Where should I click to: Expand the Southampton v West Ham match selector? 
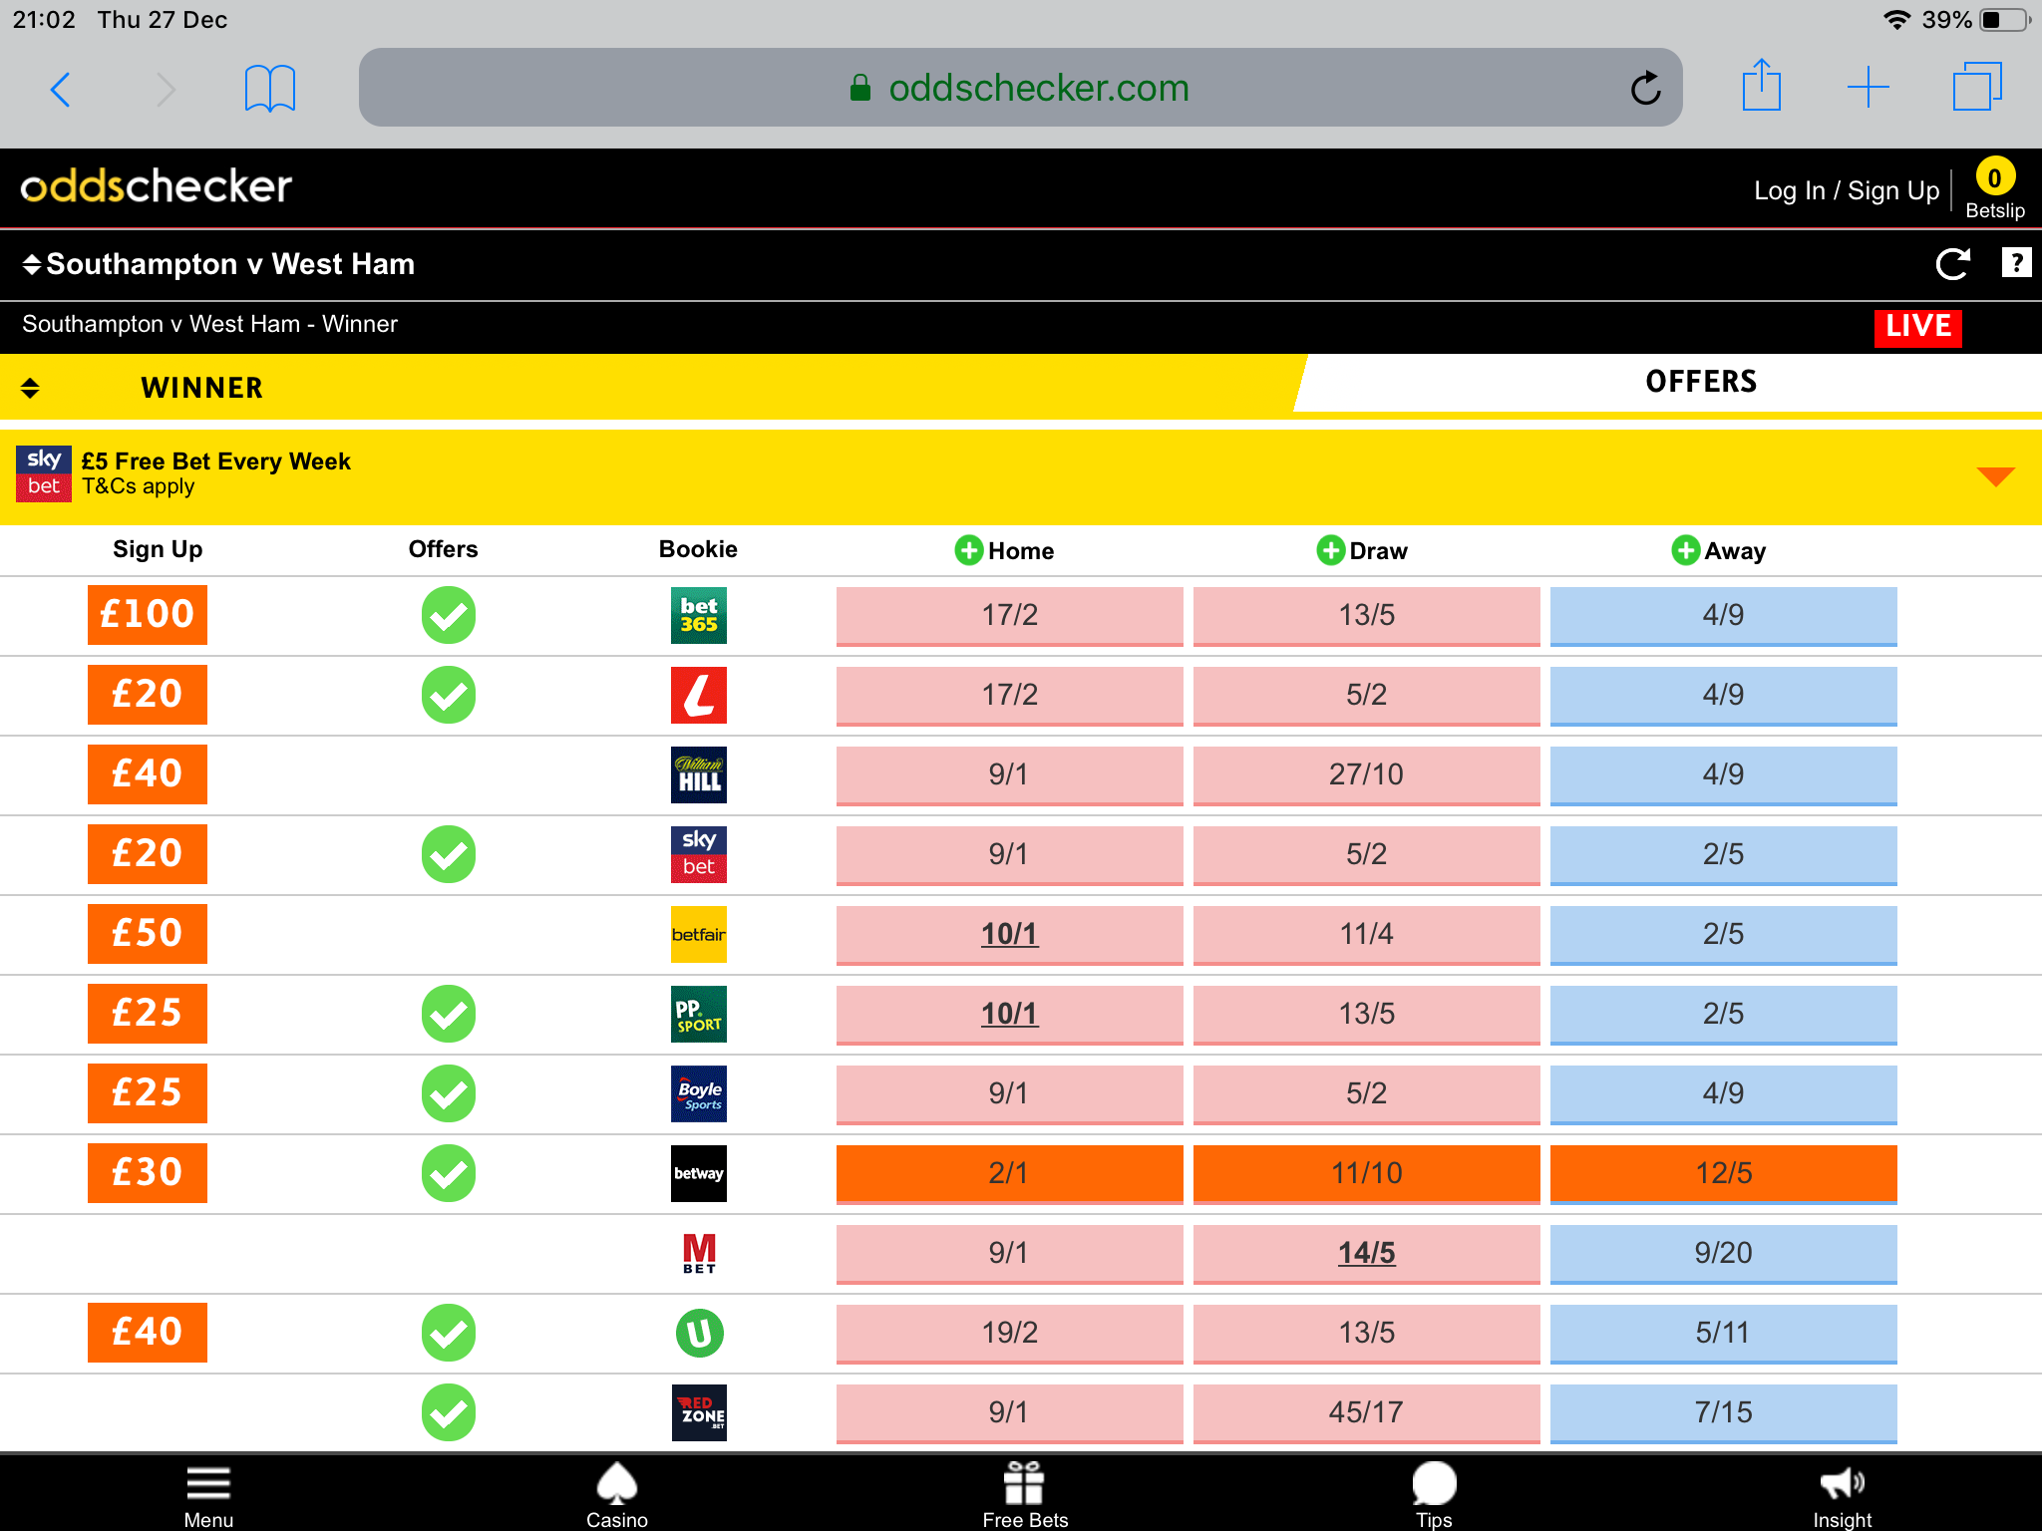click(218, 264)
